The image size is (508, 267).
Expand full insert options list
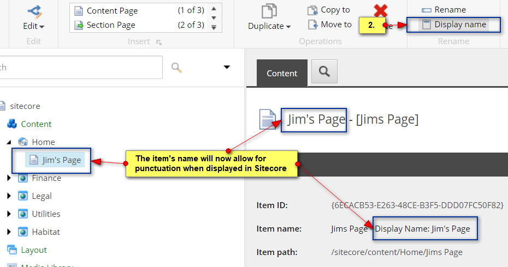pyautogui.click(x=214, y=28)
